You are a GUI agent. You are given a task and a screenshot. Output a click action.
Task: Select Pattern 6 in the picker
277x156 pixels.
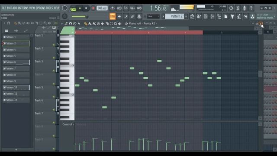tap(16, 62)
